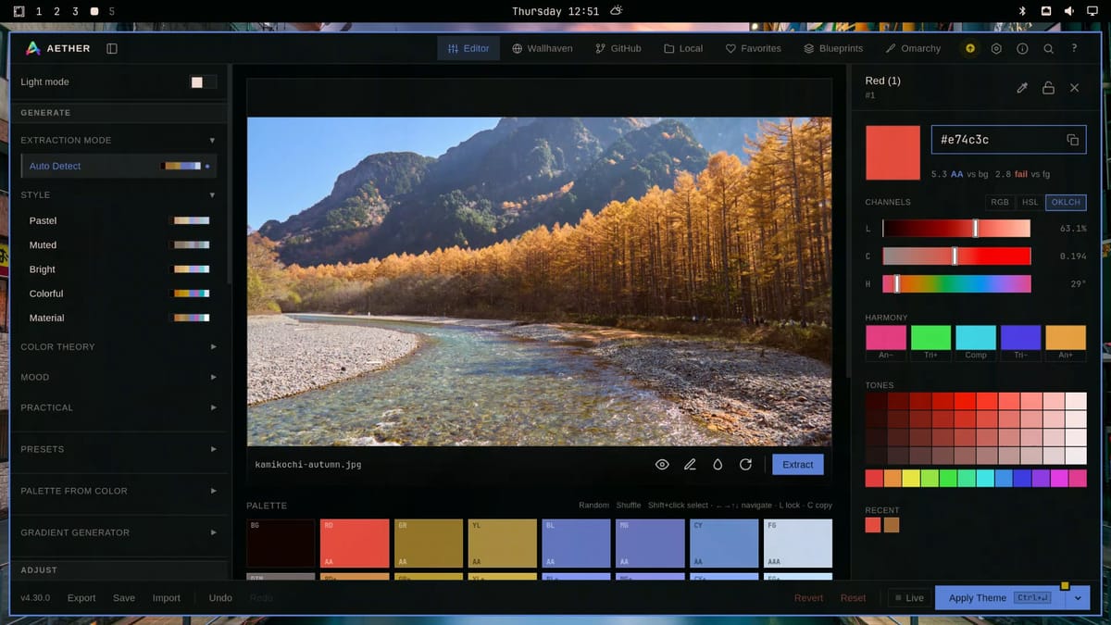Open the Local tab
This screenshot has width=1111, height=625.
(683, 48)
